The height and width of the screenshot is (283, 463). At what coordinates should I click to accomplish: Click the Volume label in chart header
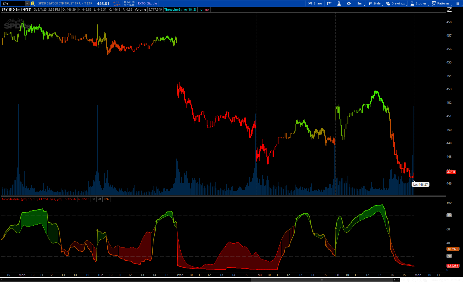click(x=140, y=10)
